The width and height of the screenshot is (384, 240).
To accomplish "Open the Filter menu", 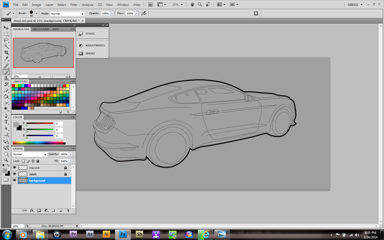I will point(74,5).
